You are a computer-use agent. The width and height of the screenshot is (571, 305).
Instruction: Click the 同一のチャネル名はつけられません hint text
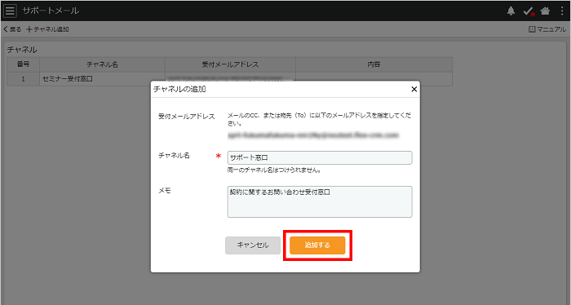tap(274, 170)
